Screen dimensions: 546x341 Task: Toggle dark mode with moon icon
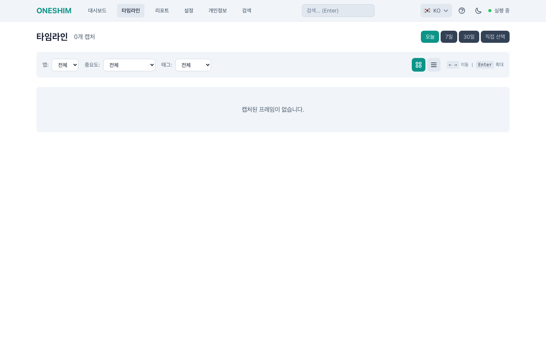[x=478, y=11]
